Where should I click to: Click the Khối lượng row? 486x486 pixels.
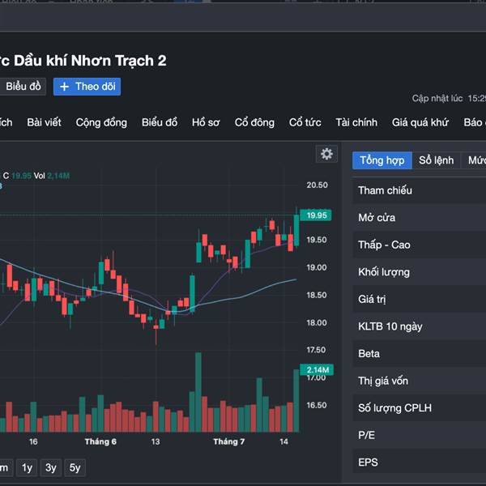coord(420,272)
